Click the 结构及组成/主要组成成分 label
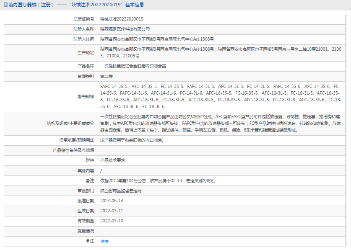This screenshot has height=250, width=351. point(70,124)
